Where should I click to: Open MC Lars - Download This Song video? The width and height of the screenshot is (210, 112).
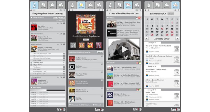click(x=124, y=24)
